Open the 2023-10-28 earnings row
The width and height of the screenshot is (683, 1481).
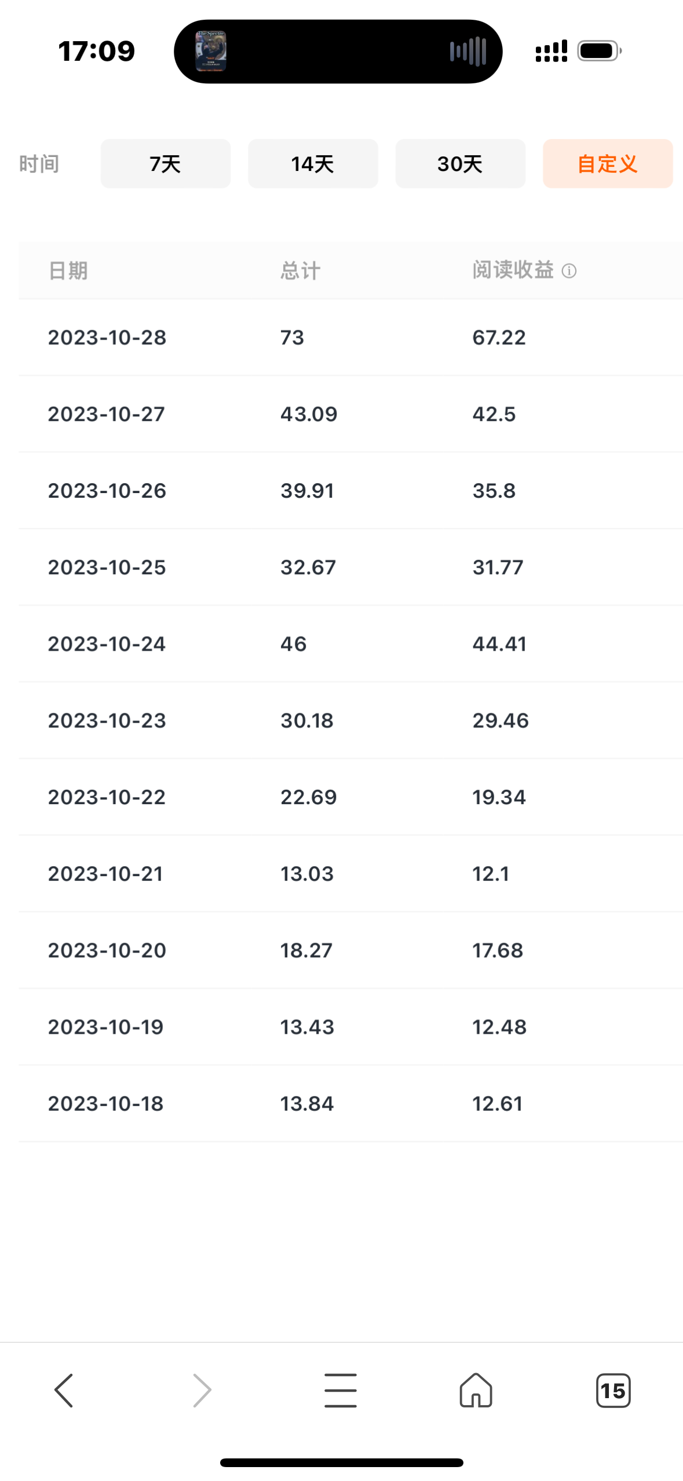tap(350, 337)
